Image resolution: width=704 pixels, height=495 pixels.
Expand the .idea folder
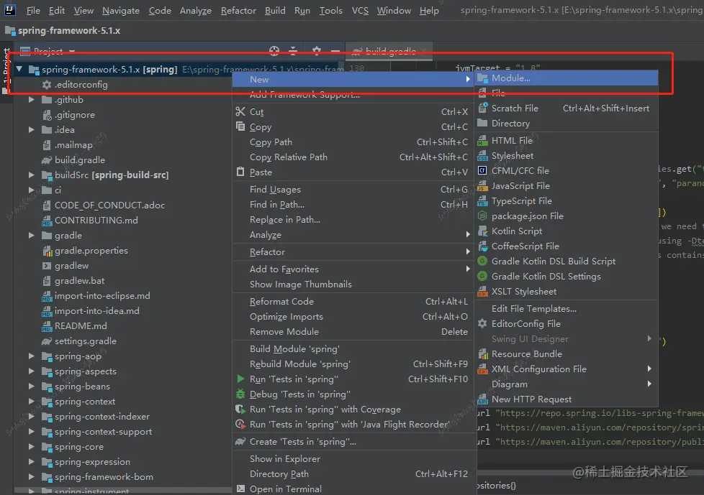click(32, 129)
